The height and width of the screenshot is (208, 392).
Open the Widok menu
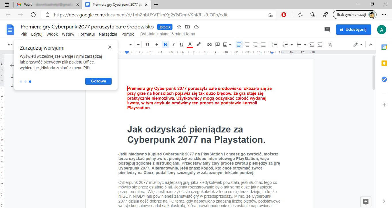click(52, 34)
